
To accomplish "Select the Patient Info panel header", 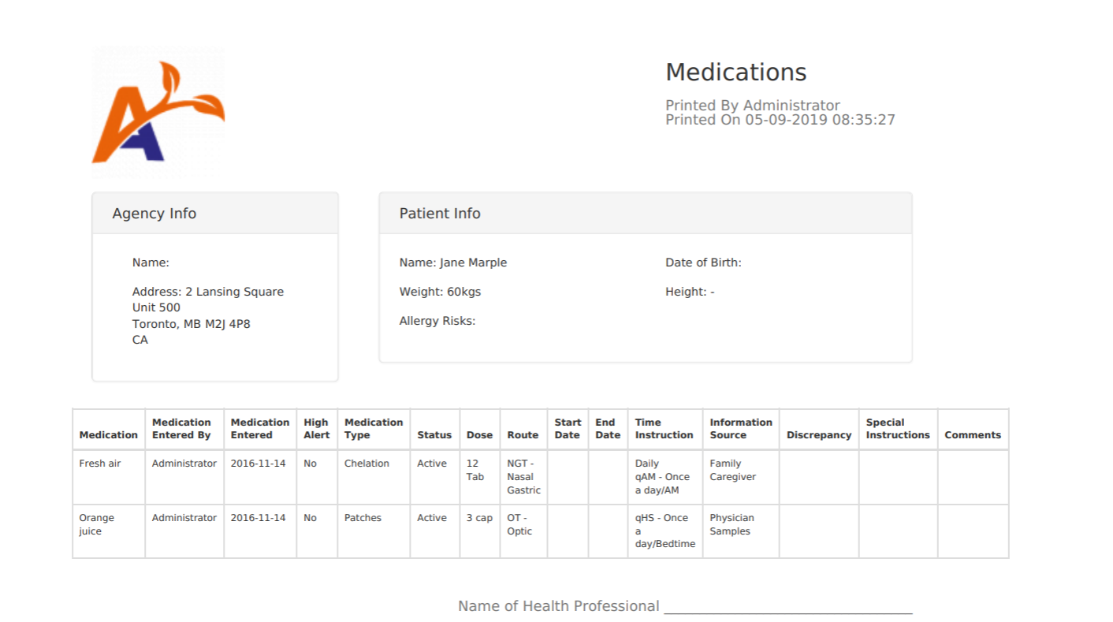I will click(440, 214).
